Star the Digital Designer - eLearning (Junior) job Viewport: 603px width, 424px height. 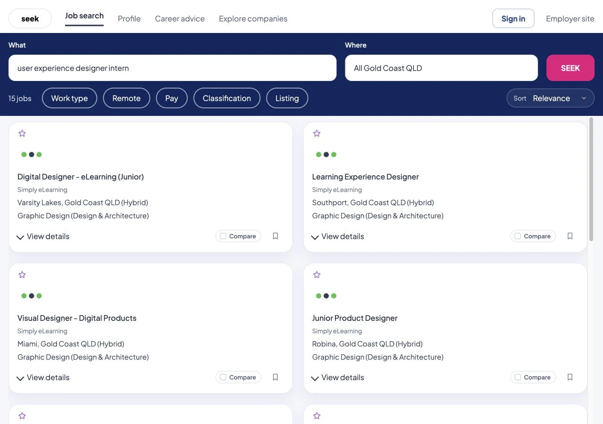pyautogui.click(x=22, y=133)
